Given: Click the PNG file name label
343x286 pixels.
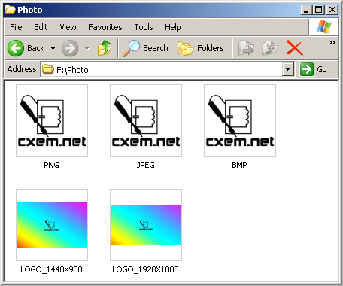Looking at the screenshot, I should point(51,165).
